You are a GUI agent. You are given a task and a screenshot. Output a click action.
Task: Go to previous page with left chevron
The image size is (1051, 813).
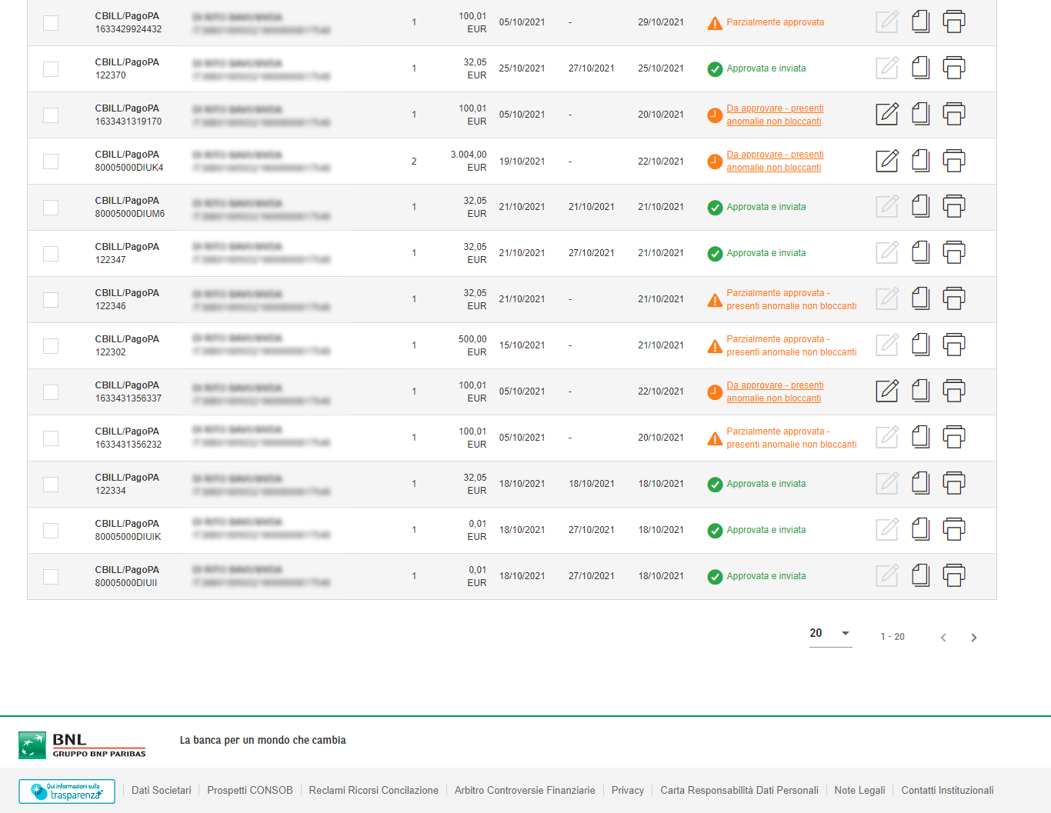(x=943, y=638)
